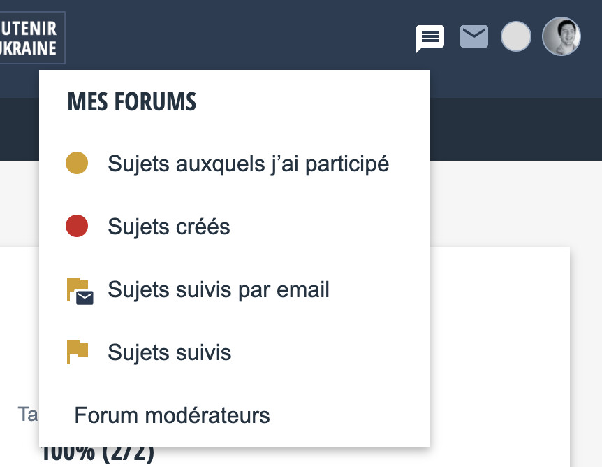Choose "Sujets suivis par email"
The image size is (602, 467).
tap(219, 289)
